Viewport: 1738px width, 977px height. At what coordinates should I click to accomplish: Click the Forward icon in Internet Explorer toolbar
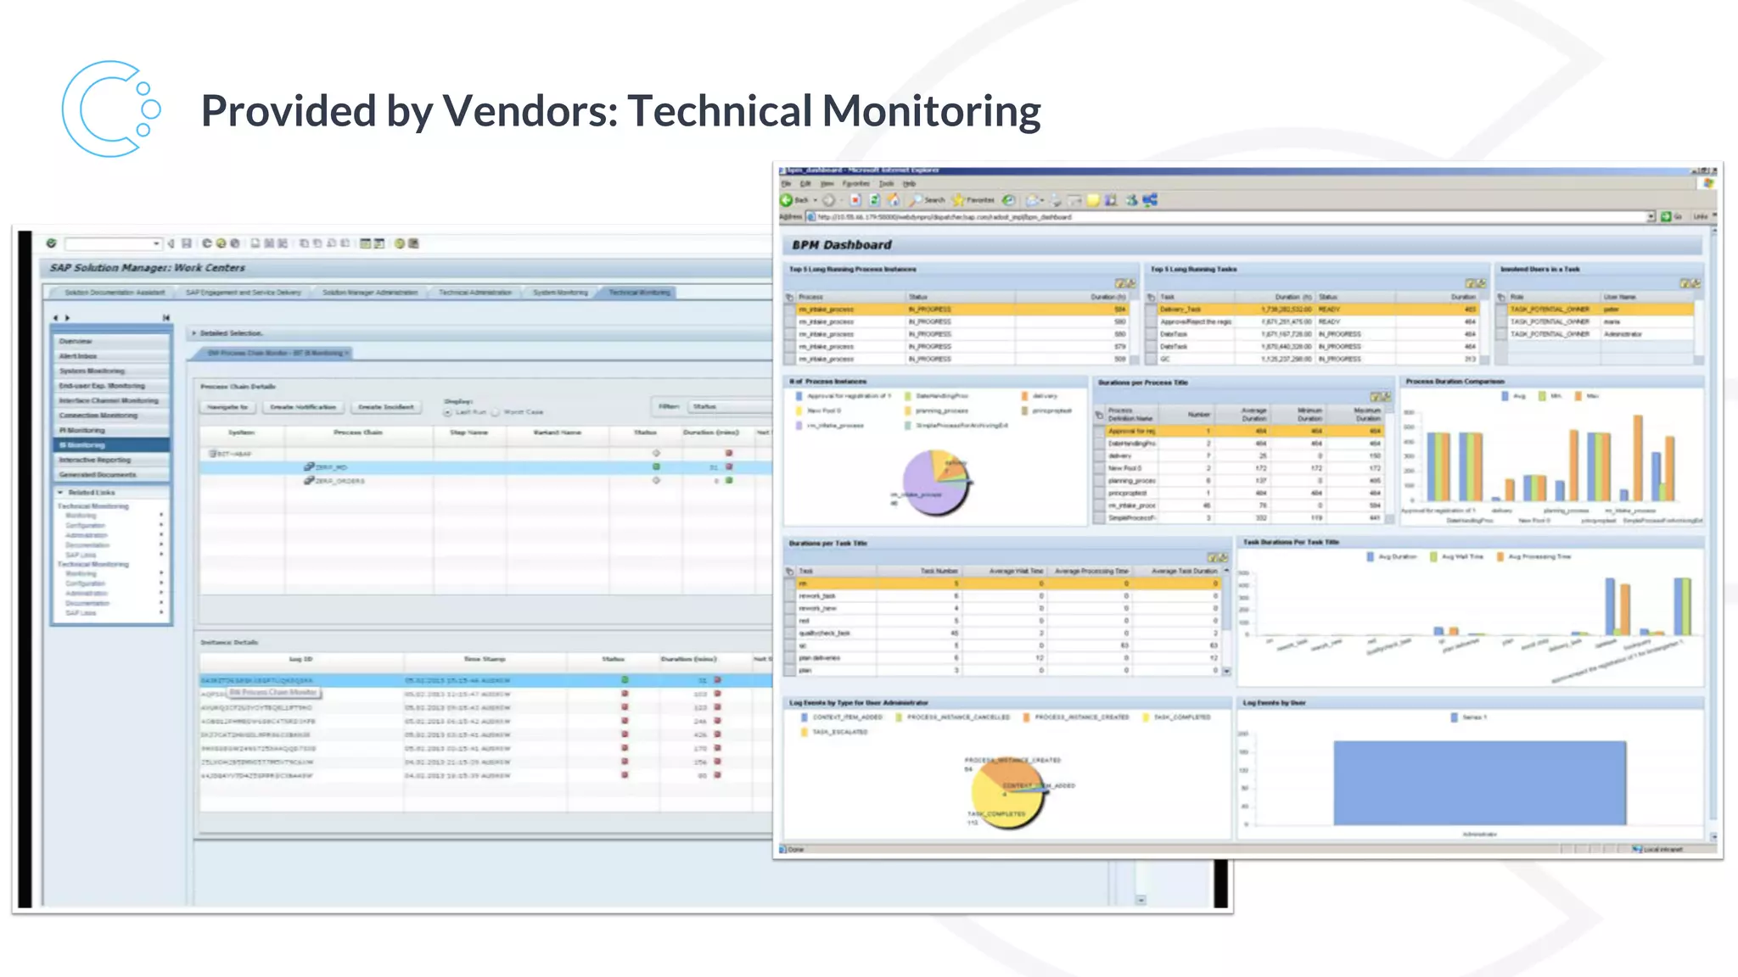829,200
